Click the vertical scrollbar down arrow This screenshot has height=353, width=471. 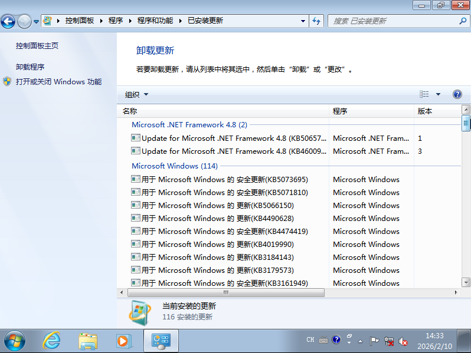(466, 282)
